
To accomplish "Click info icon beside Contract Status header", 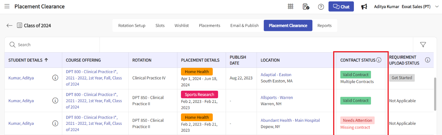I will [379, 60].
